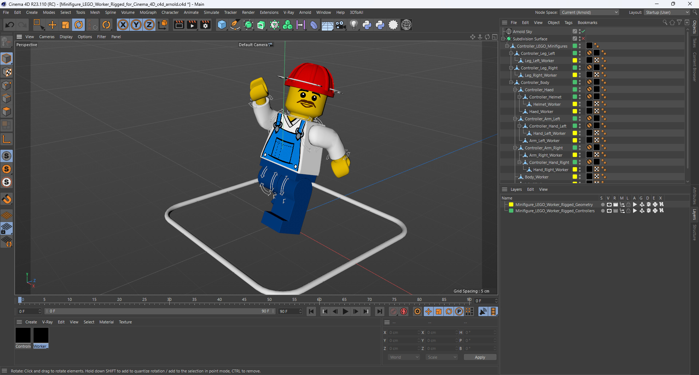699x375 pixels.
Task: Play the animation forward
Action: 345,311
